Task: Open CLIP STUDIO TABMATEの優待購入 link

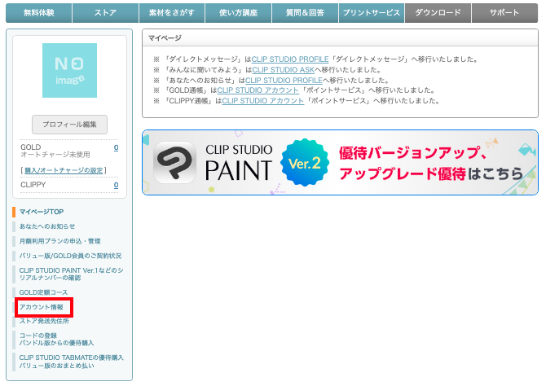Action: [x=72, y=357]
